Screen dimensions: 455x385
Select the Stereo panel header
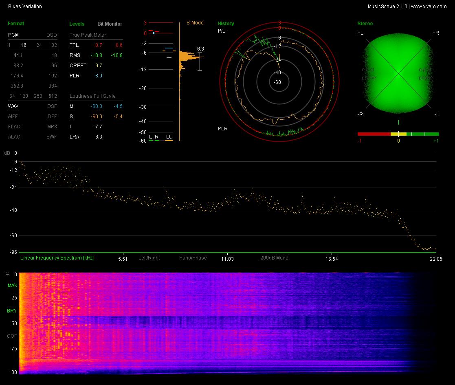click(365, 24)
